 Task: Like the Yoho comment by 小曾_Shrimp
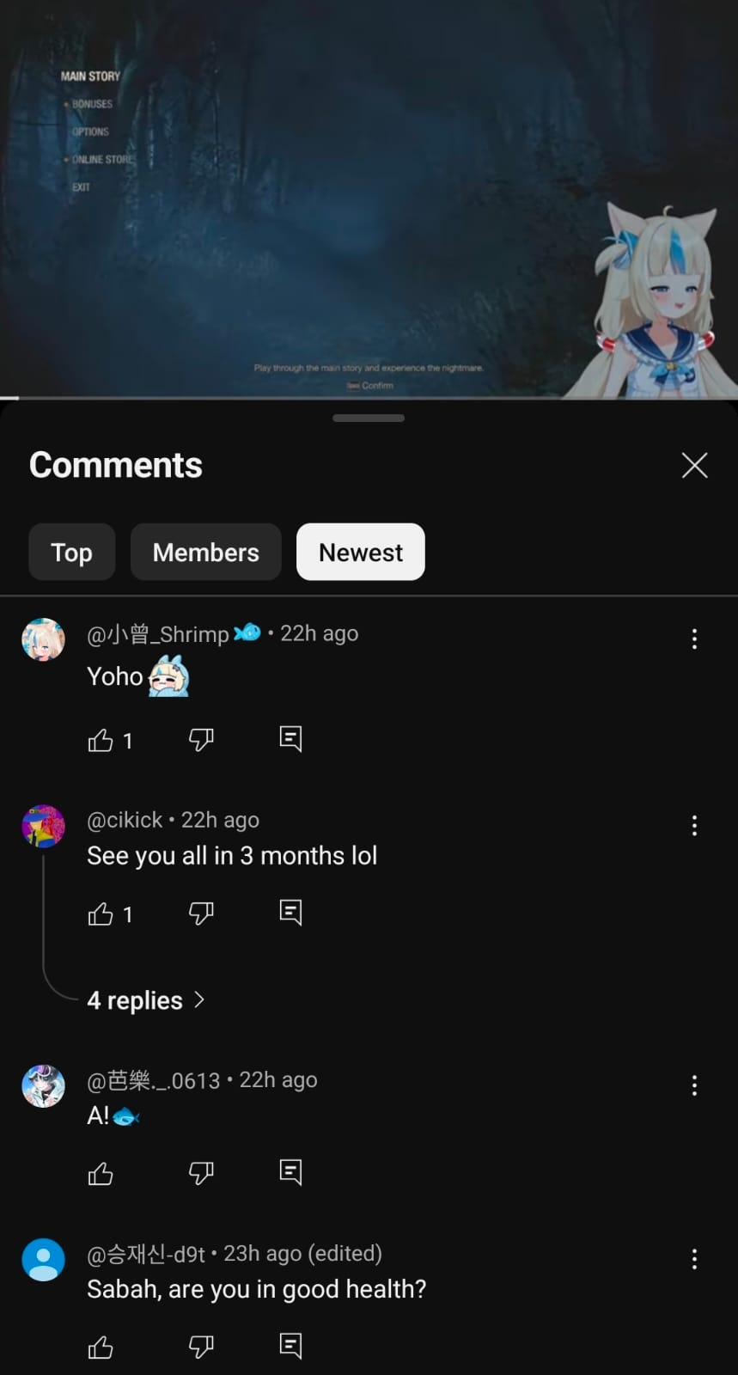pos(101,740)
